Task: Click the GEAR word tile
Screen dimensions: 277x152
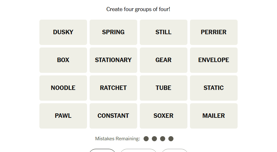Action: tap(164, 60)
